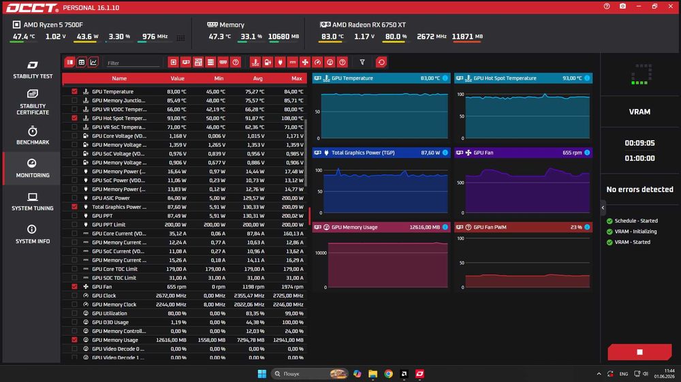Select the GPU Core TDC Limit row
Screen dimensions: 681x382
point(185,269)
